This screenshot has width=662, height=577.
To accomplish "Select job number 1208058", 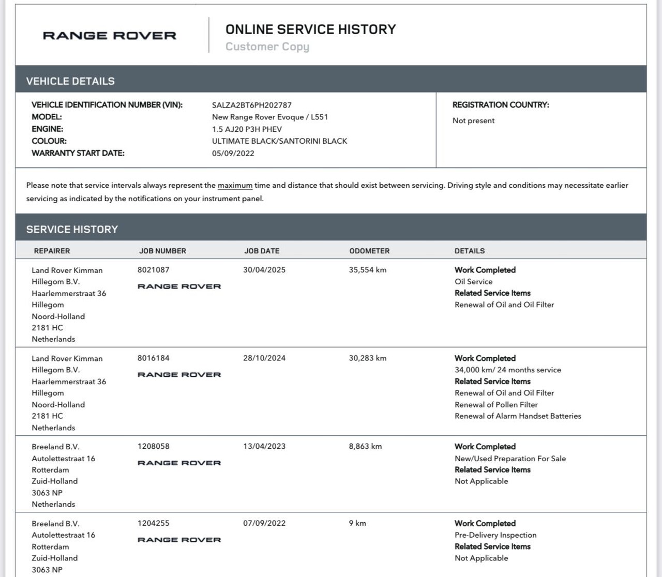I will point(154,447).
